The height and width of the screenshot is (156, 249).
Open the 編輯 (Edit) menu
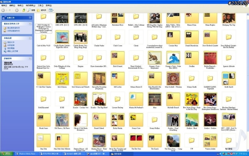(x=12, y=5)
